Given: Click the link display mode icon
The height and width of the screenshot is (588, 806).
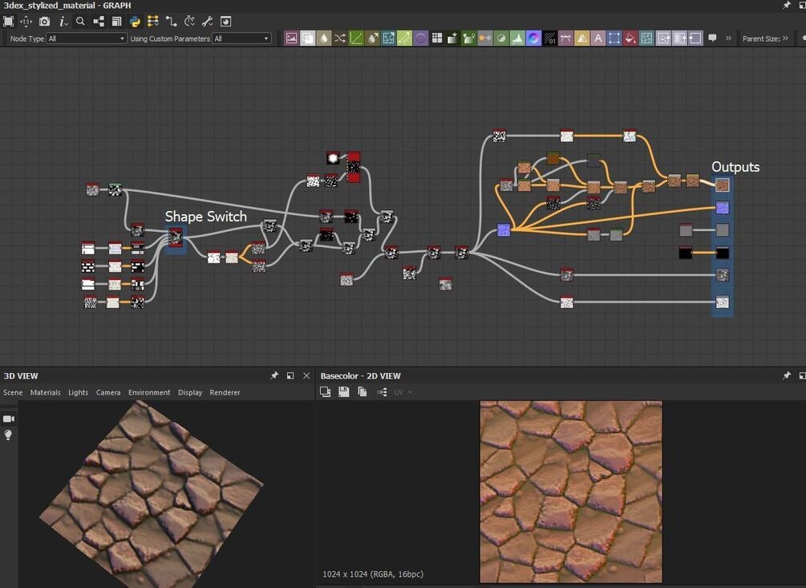Looking at the screenshot, I should tap(99, 22).
